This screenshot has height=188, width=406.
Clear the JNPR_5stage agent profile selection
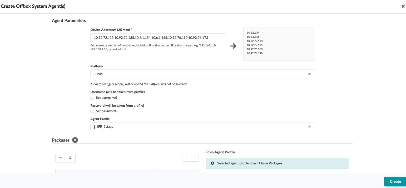click(x=309, y=127)
